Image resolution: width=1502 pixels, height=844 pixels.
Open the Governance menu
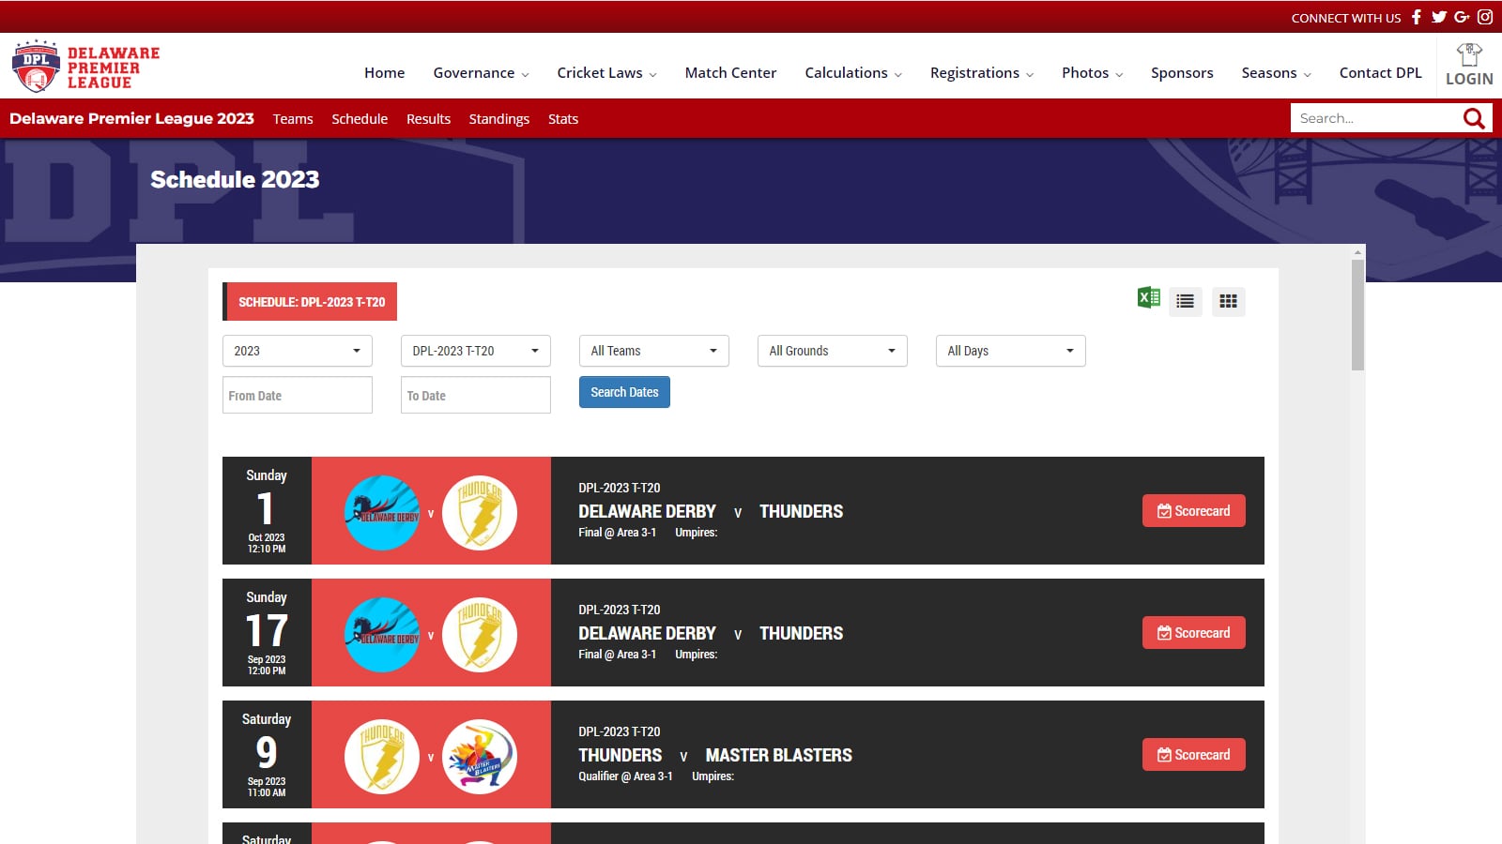pos(481,73)
